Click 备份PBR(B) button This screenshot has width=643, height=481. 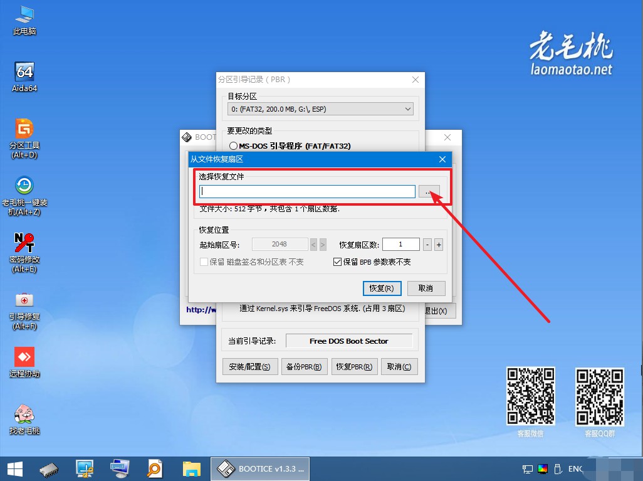(304, 366)
